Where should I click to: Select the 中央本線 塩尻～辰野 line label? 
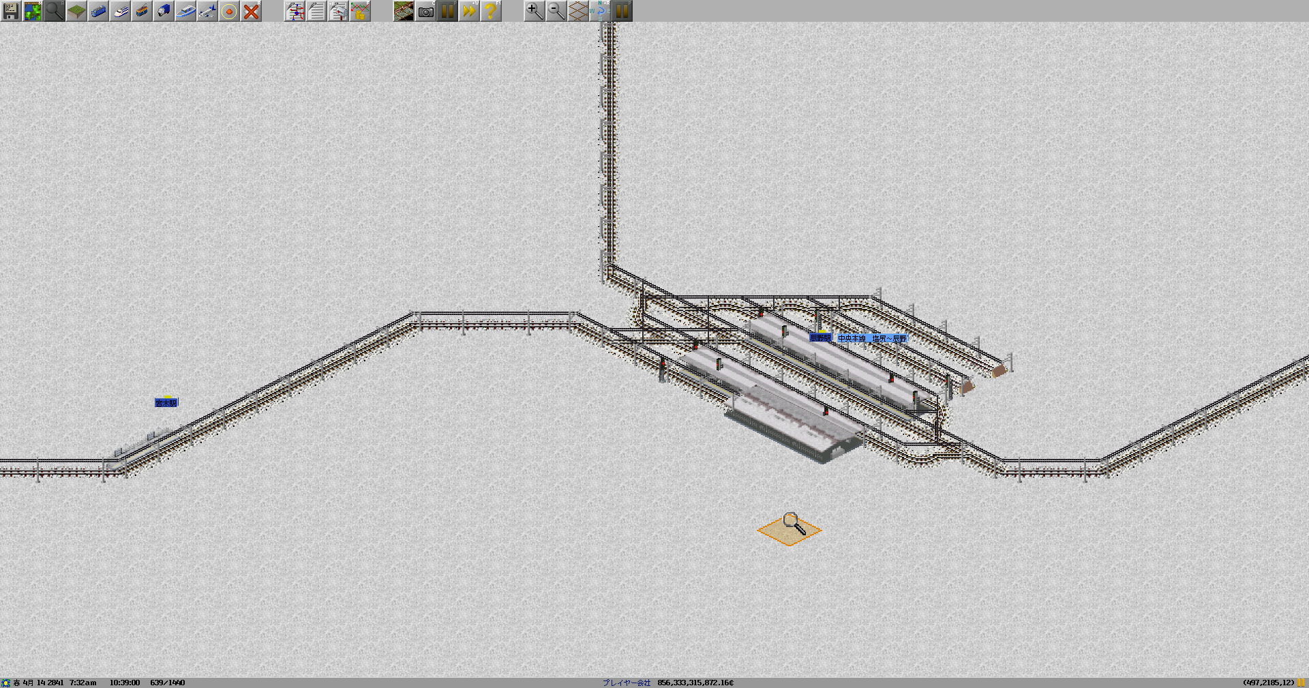872,338
